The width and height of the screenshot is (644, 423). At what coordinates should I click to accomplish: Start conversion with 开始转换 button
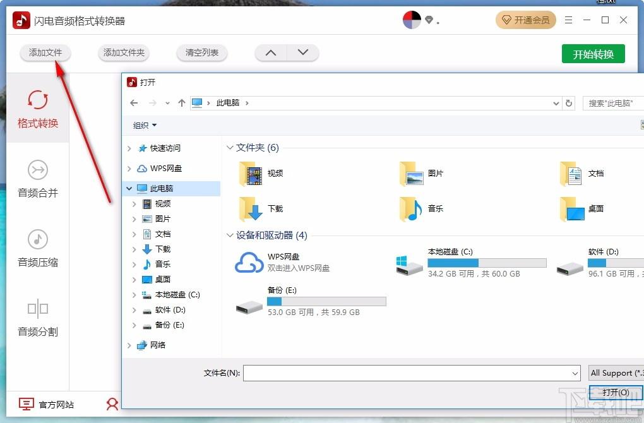[x=593, y=54]
